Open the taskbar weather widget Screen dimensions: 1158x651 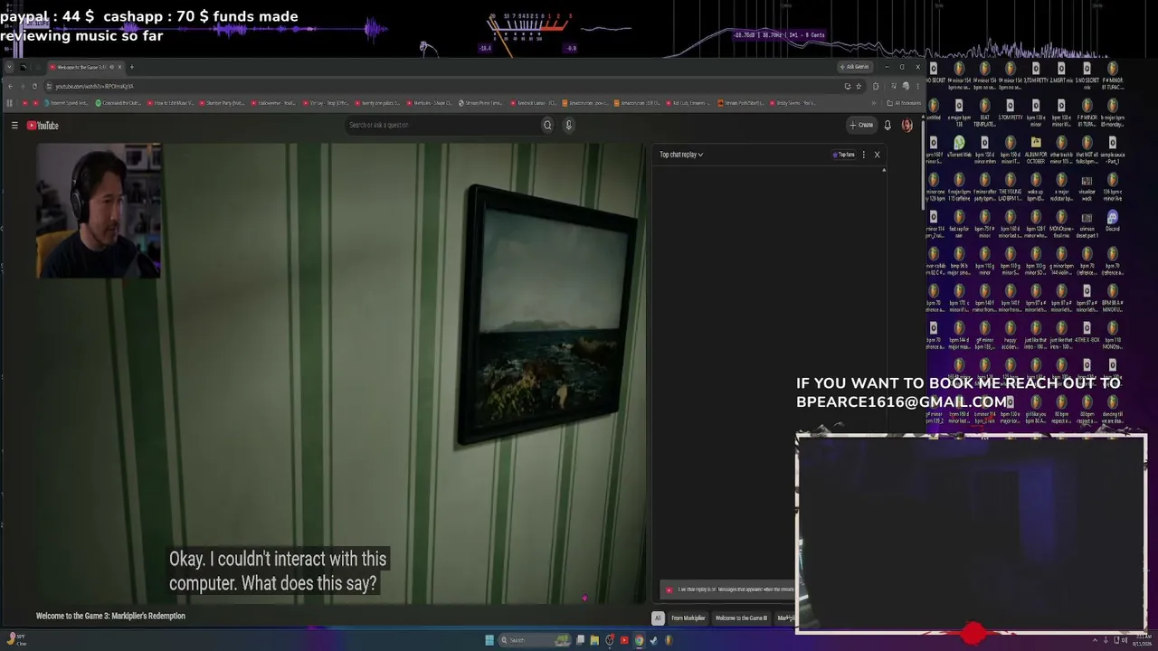click(15, 640)
